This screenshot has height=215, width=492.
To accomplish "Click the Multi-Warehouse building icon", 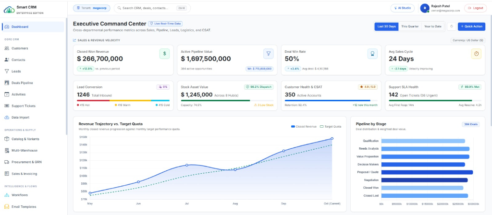I will pos(7,150).
